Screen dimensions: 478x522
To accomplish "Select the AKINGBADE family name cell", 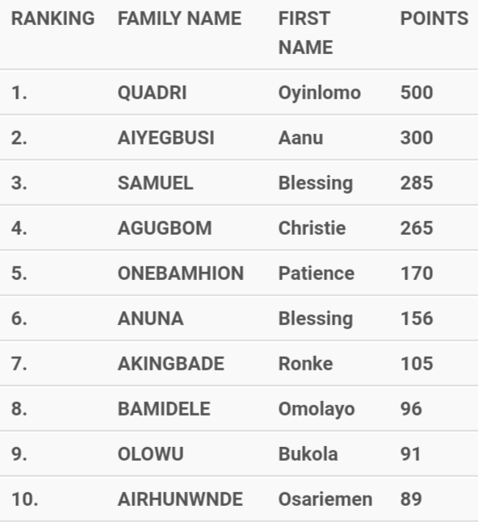I will [171, 364].
